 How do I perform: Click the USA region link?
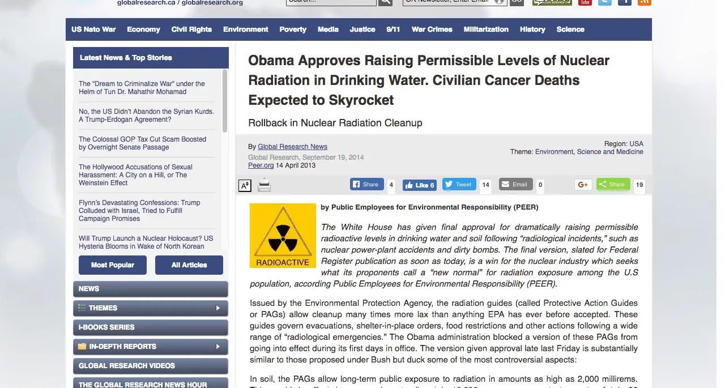636,144
